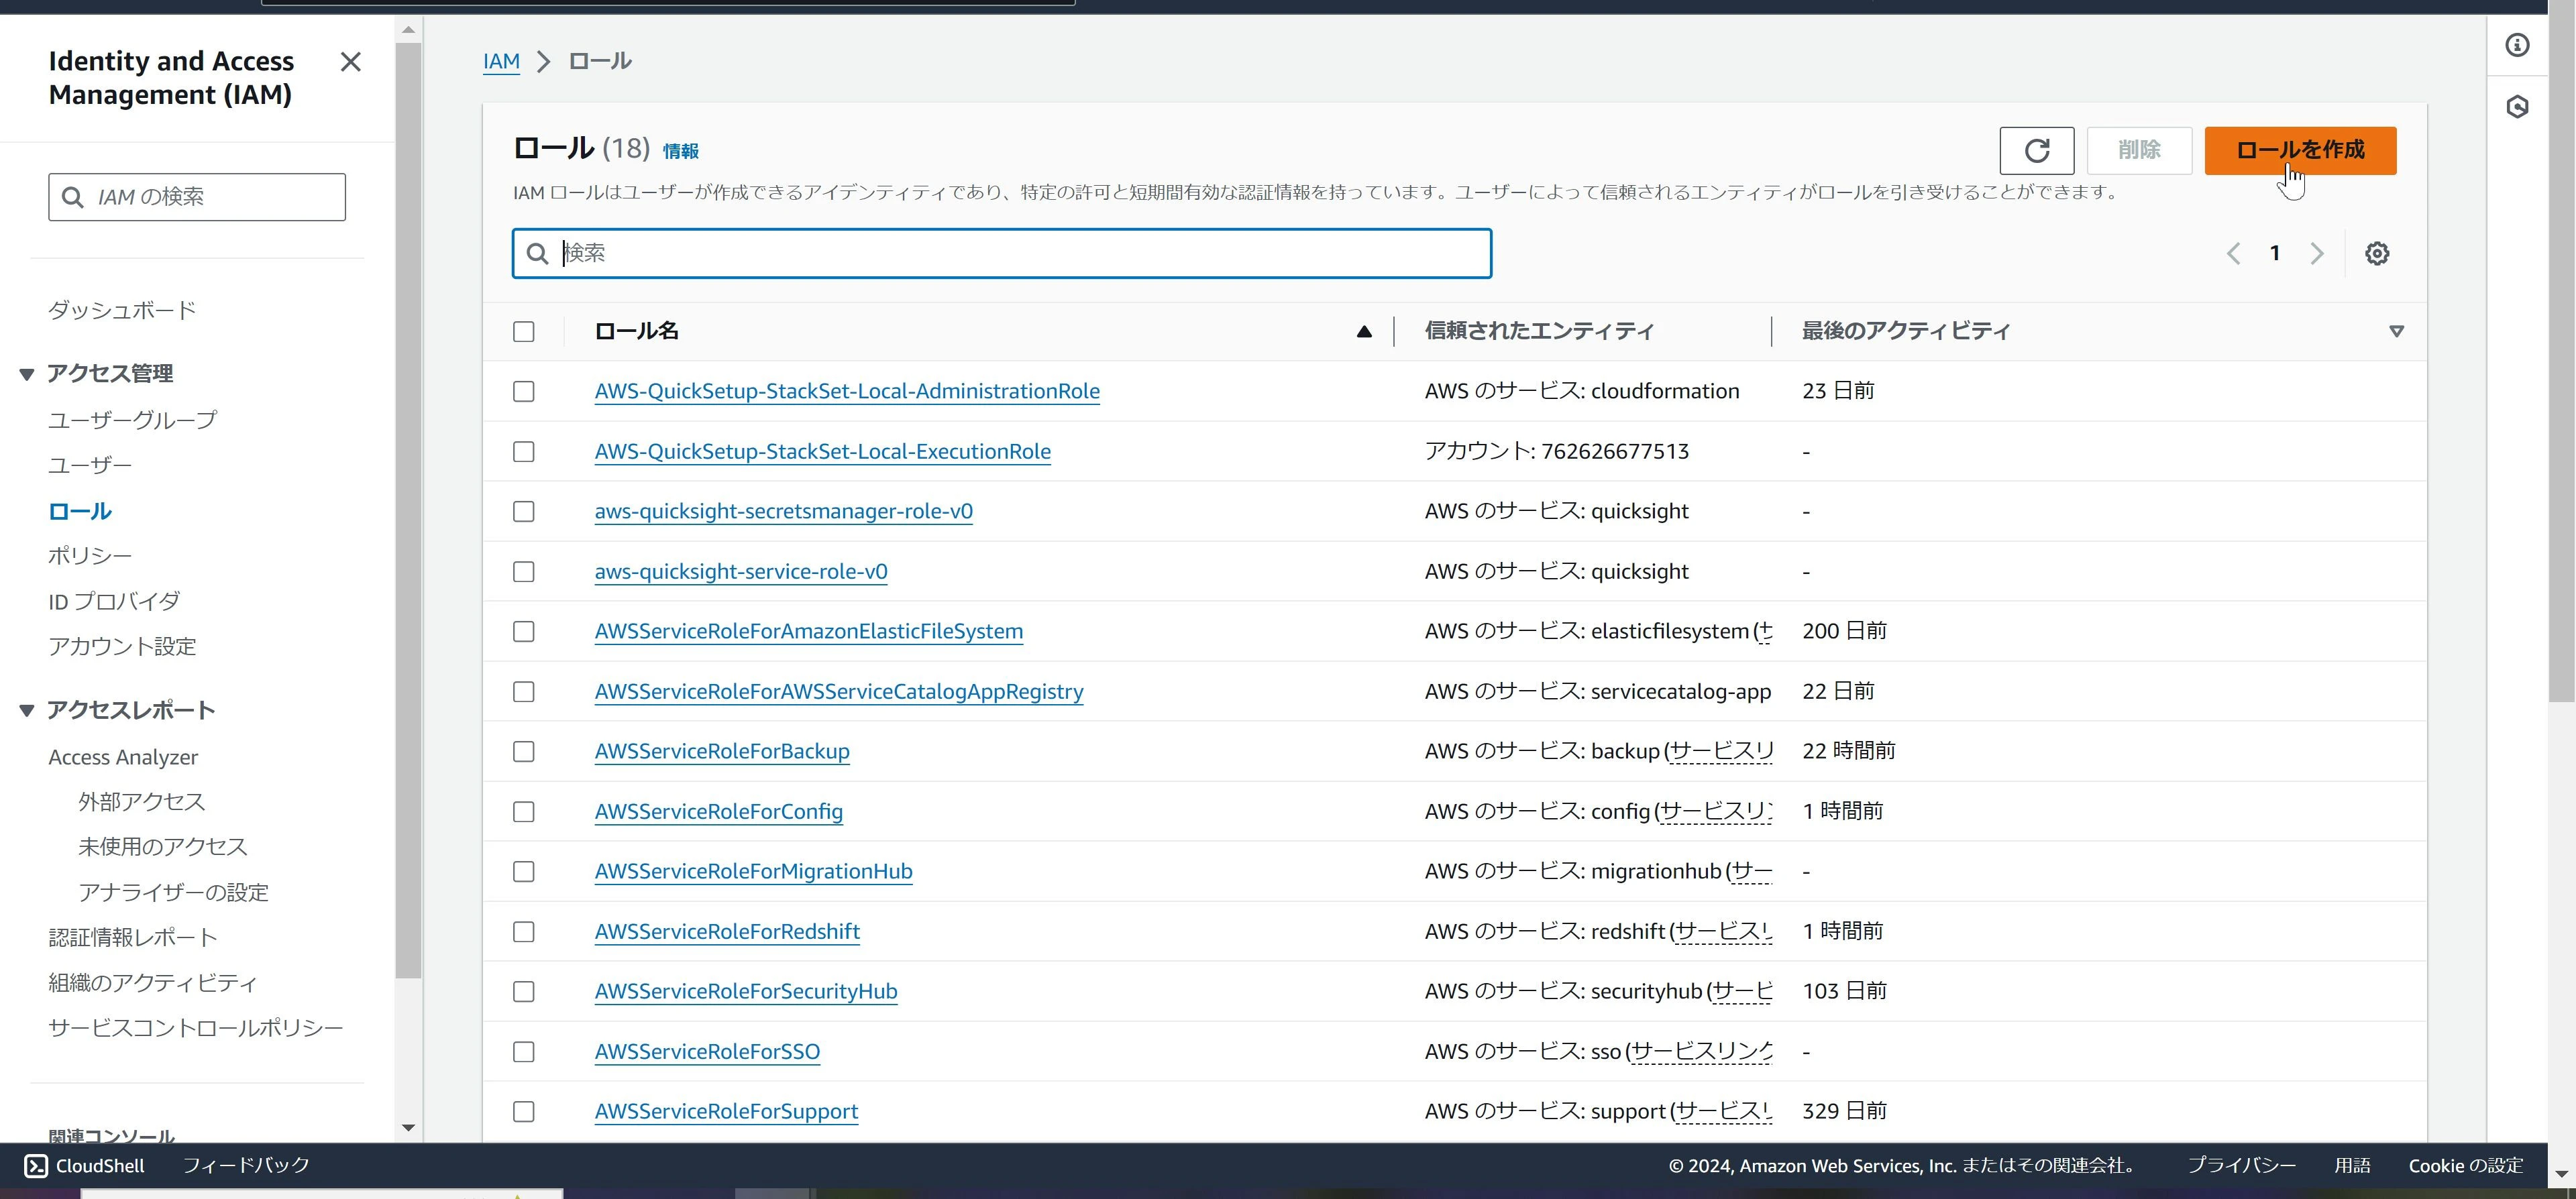
Task: Select the AWSServiceRoleForBackup checkbox
Action: tap(524, 751)
